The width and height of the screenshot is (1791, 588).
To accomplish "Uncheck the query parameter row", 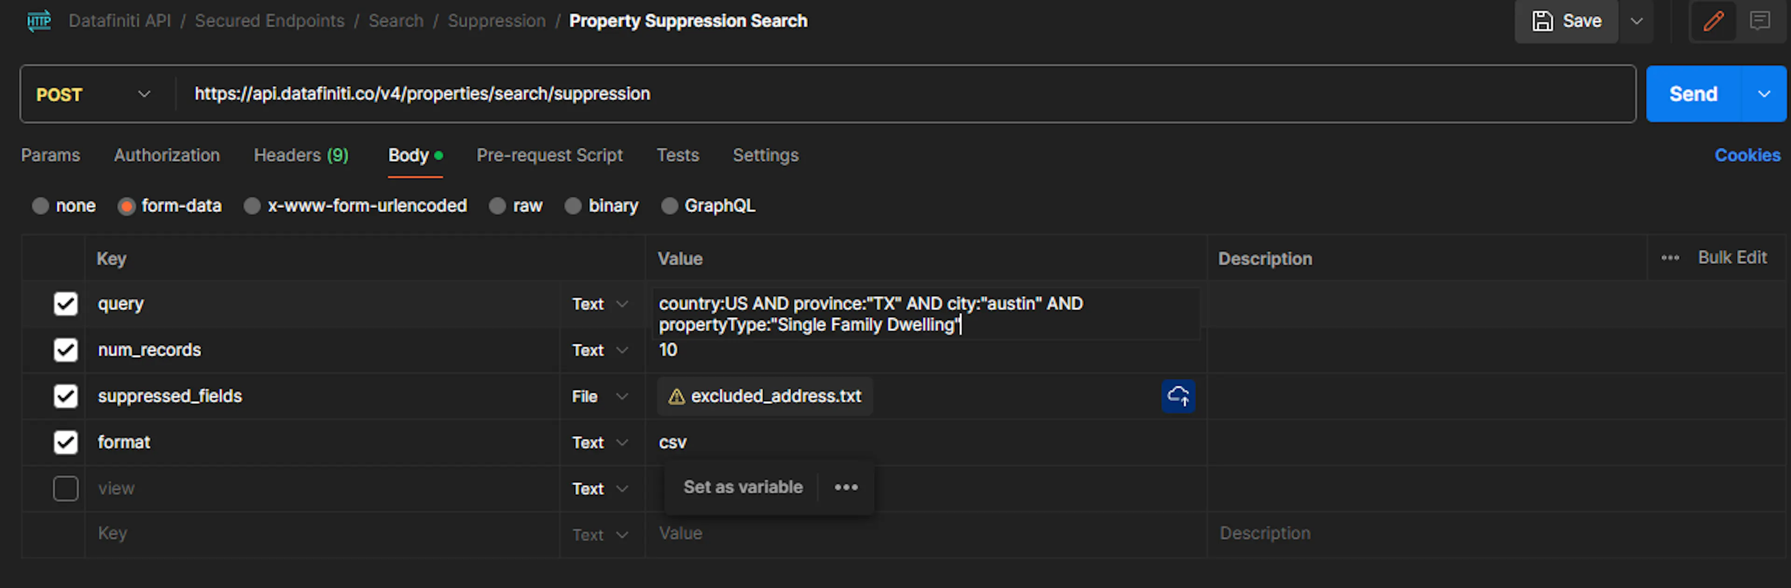I will pyautogui.click(x=65, y=303).
